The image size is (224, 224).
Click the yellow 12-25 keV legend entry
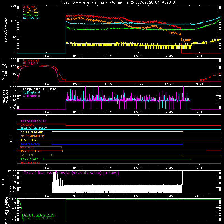click(x=31, y=12)
